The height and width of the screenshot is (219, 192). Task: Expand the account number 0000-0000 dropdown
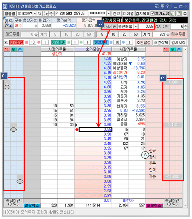(x=108, y=13)
